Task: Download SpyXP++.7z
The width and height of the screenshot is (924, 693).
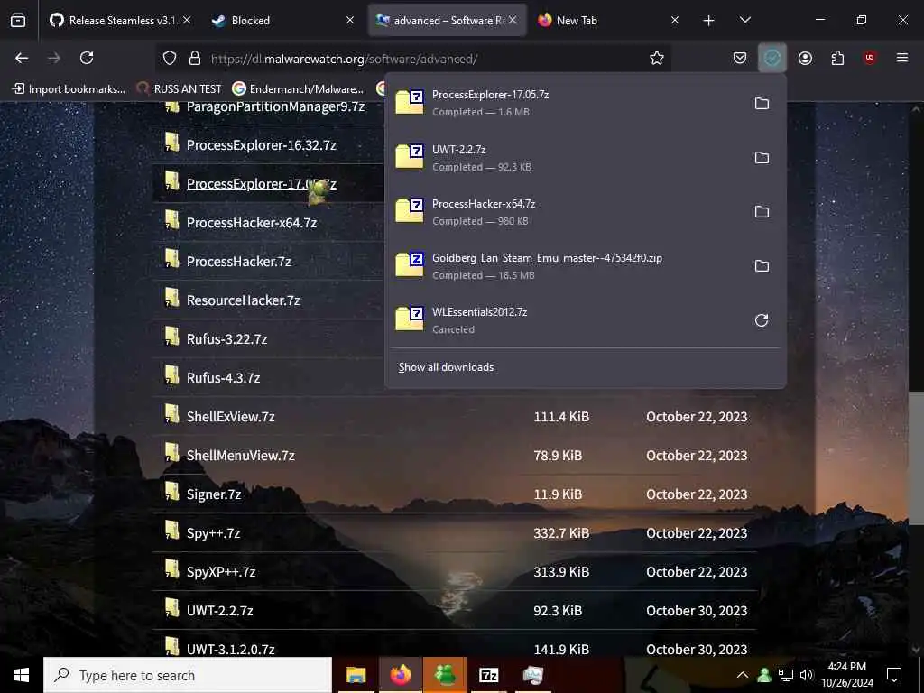Action: click(221, 572)
